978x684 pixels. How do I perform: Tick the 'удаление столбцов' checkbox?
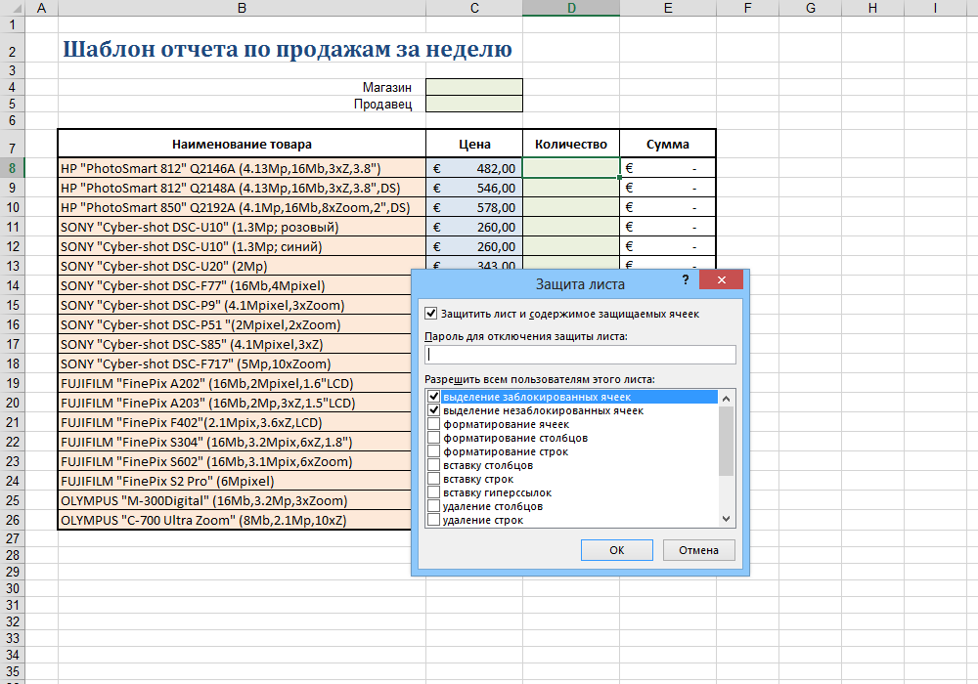[434, 506]
